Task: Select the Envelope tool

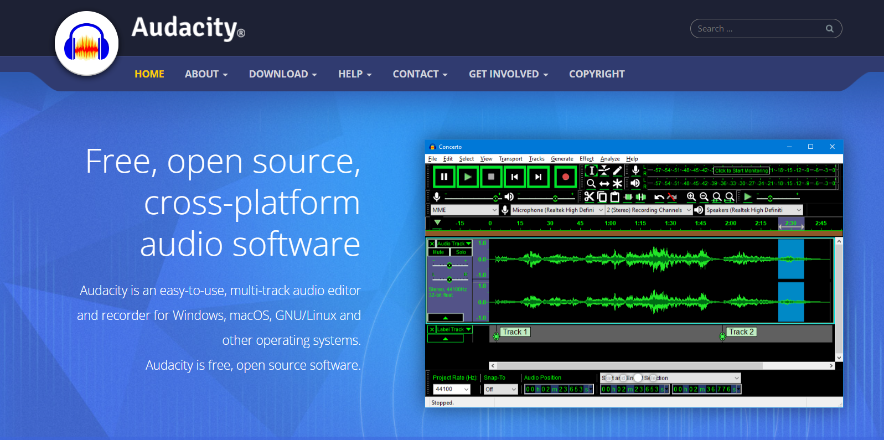Action: 604,170
